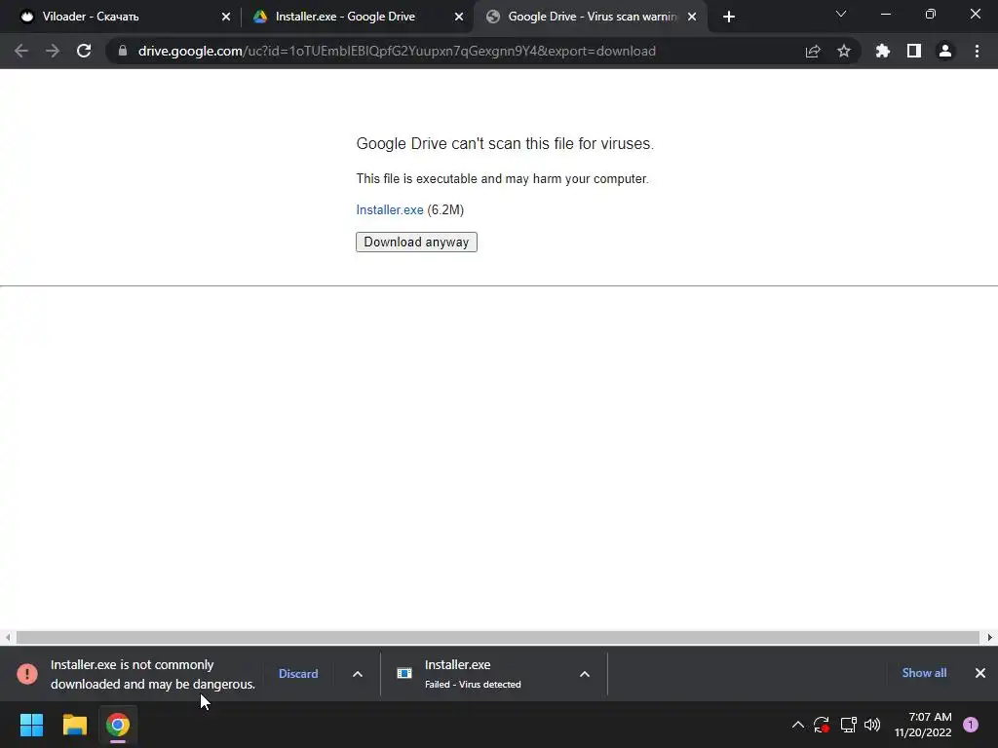Screen dimensions: 998x748
Task: Switch to Installer.exe - Google Drive tab
Action: [x=357, y=17]
